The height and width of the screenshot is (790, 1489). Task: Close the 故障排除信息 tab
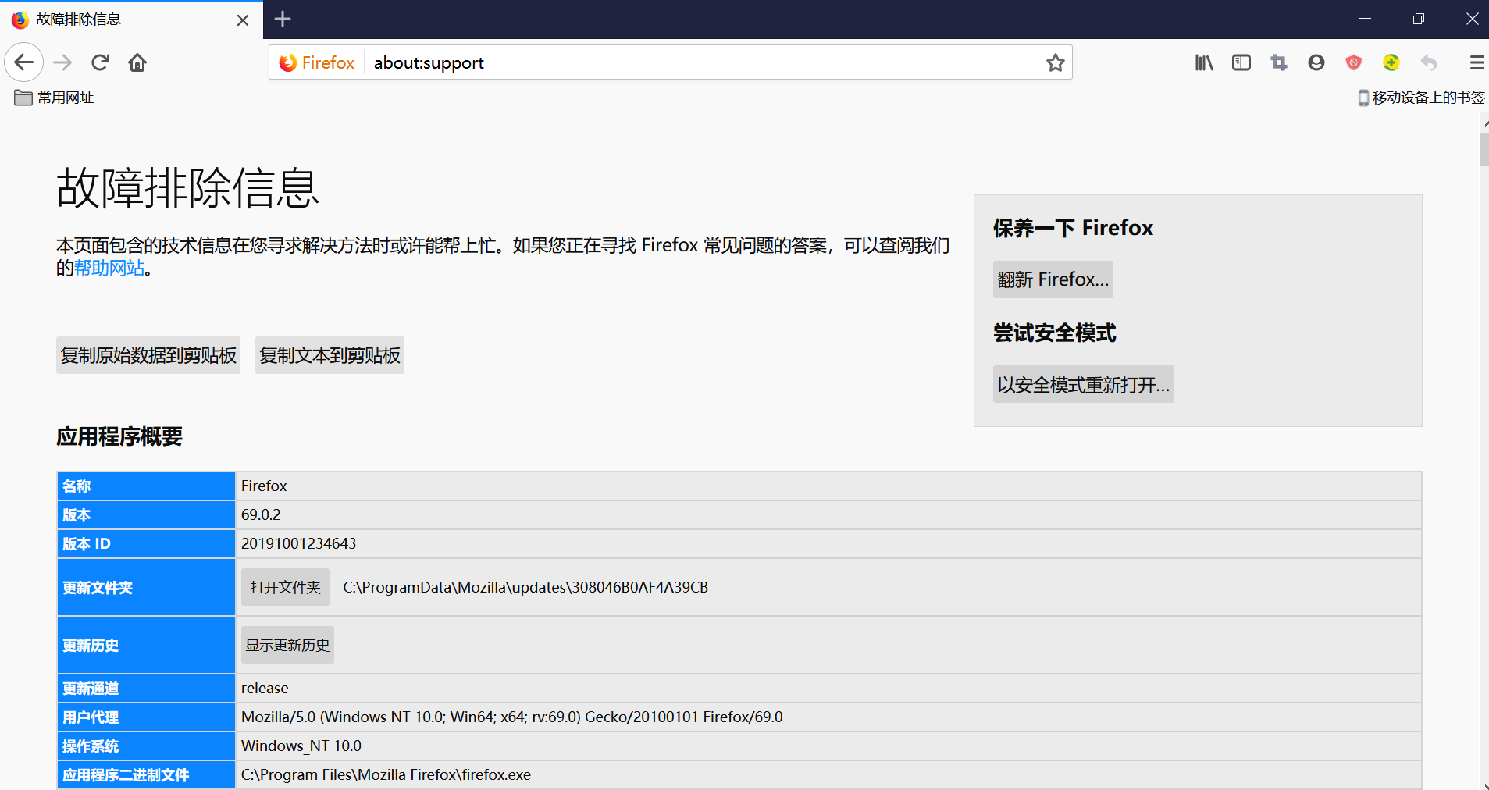[x=243, y=20]
